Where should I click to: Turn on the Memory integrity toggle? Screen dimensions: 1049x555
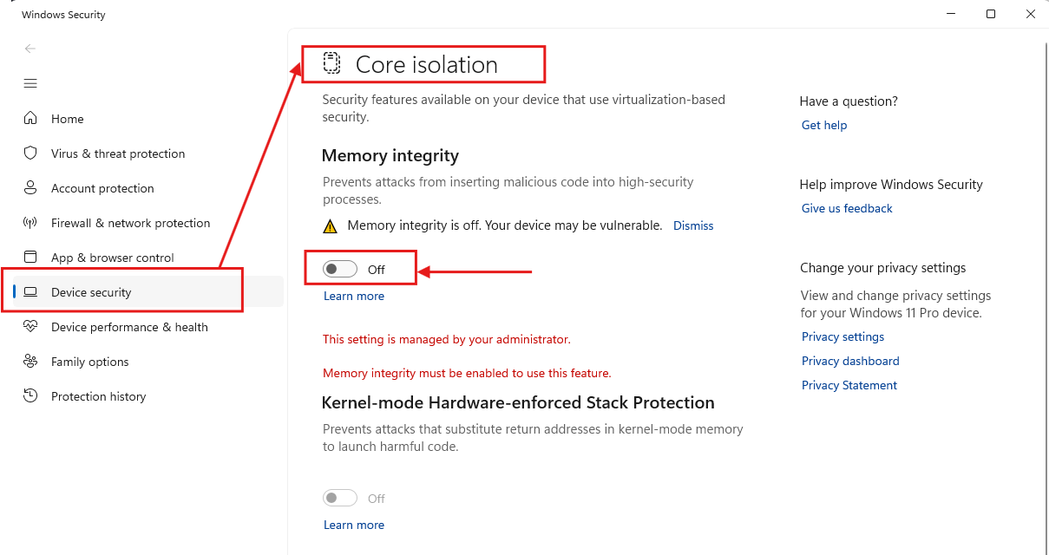click(x=339, y=270)
